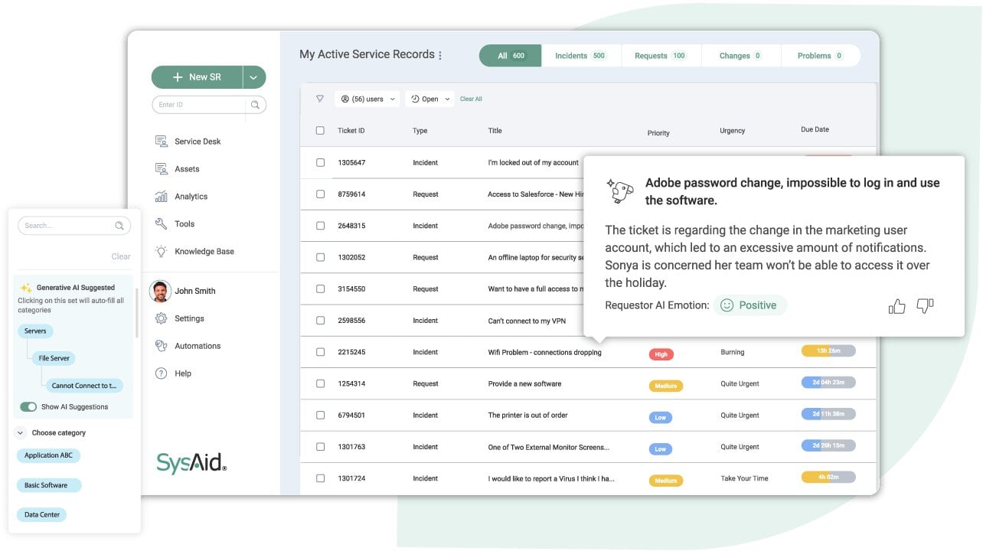Check the box for ticket 1301724
The height and width of the screenshot is (551, 983).
[320, 478]
